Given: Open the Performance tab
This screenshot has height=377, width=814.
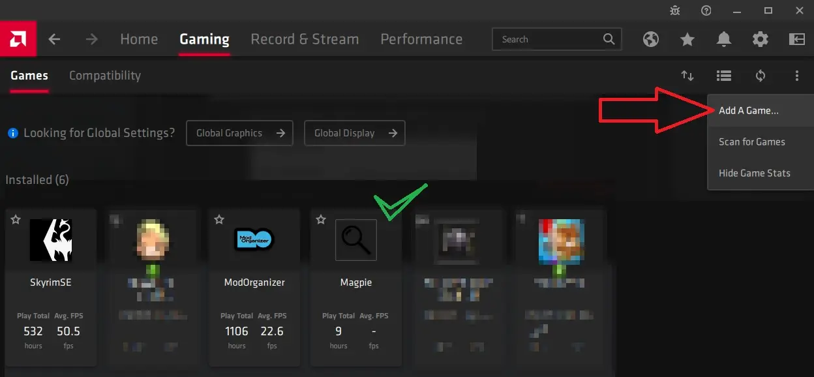Looking at the screenshot, I should 421,39.
